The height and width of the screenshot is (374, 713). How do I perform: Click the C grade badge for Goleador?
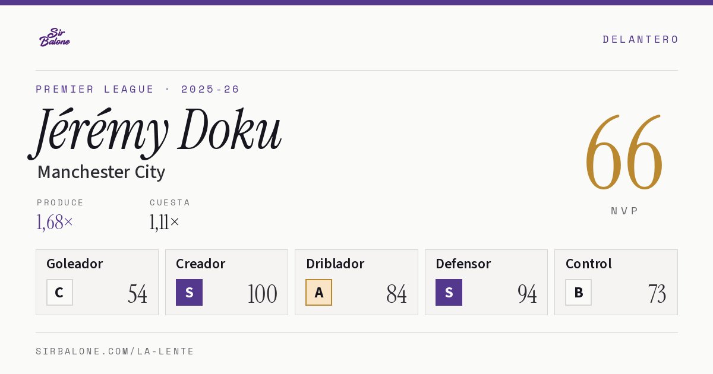[59, 293]
